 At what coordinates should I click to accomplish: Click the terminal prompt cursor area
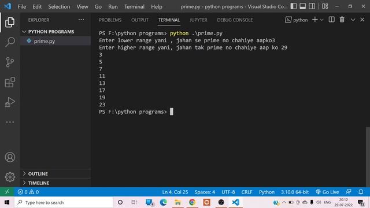172,112
